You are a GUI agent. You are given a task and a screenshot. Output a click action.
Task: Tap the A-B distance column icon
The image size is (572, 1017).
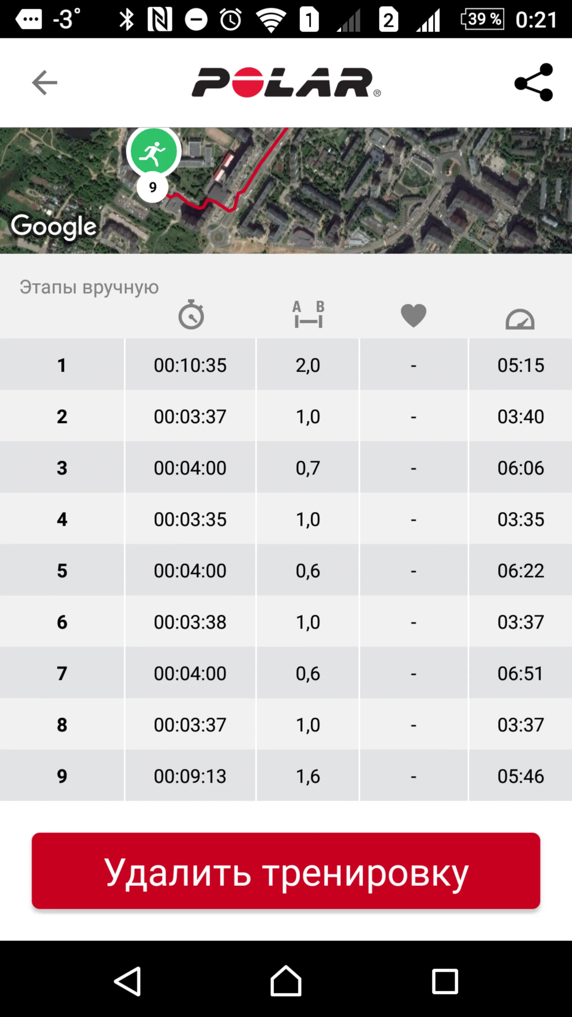click(x=308, y=315)
